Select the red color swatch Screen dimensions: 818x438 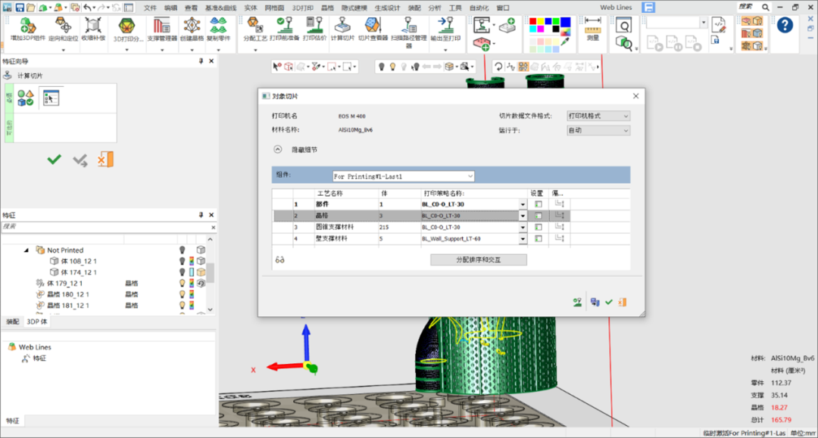tap(532, 22)
